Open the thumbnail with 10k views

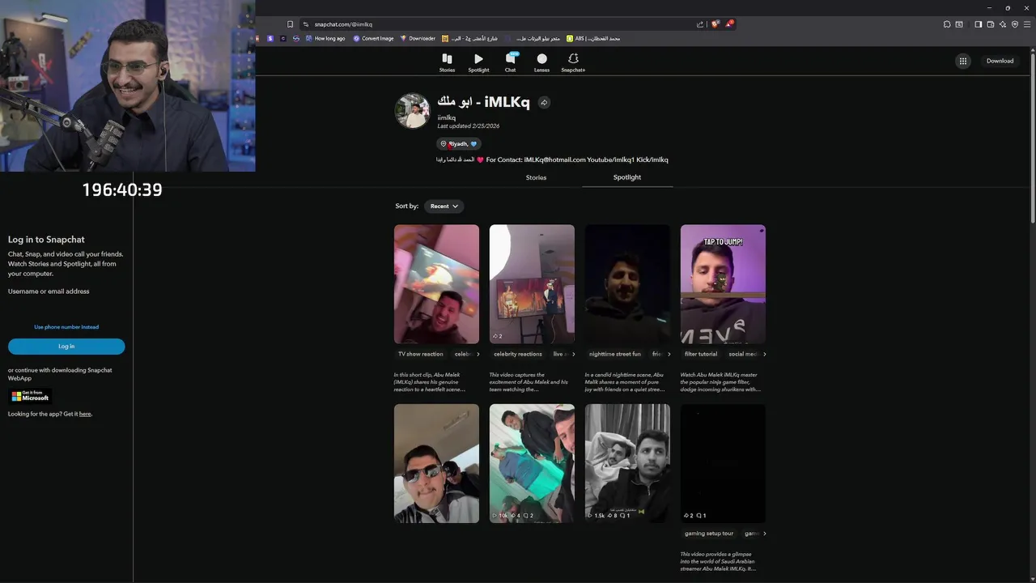[532, 463]
